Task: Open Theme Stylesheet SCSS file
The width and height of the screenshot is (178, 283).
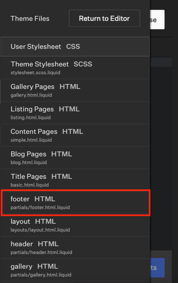Action: (75, 68)
